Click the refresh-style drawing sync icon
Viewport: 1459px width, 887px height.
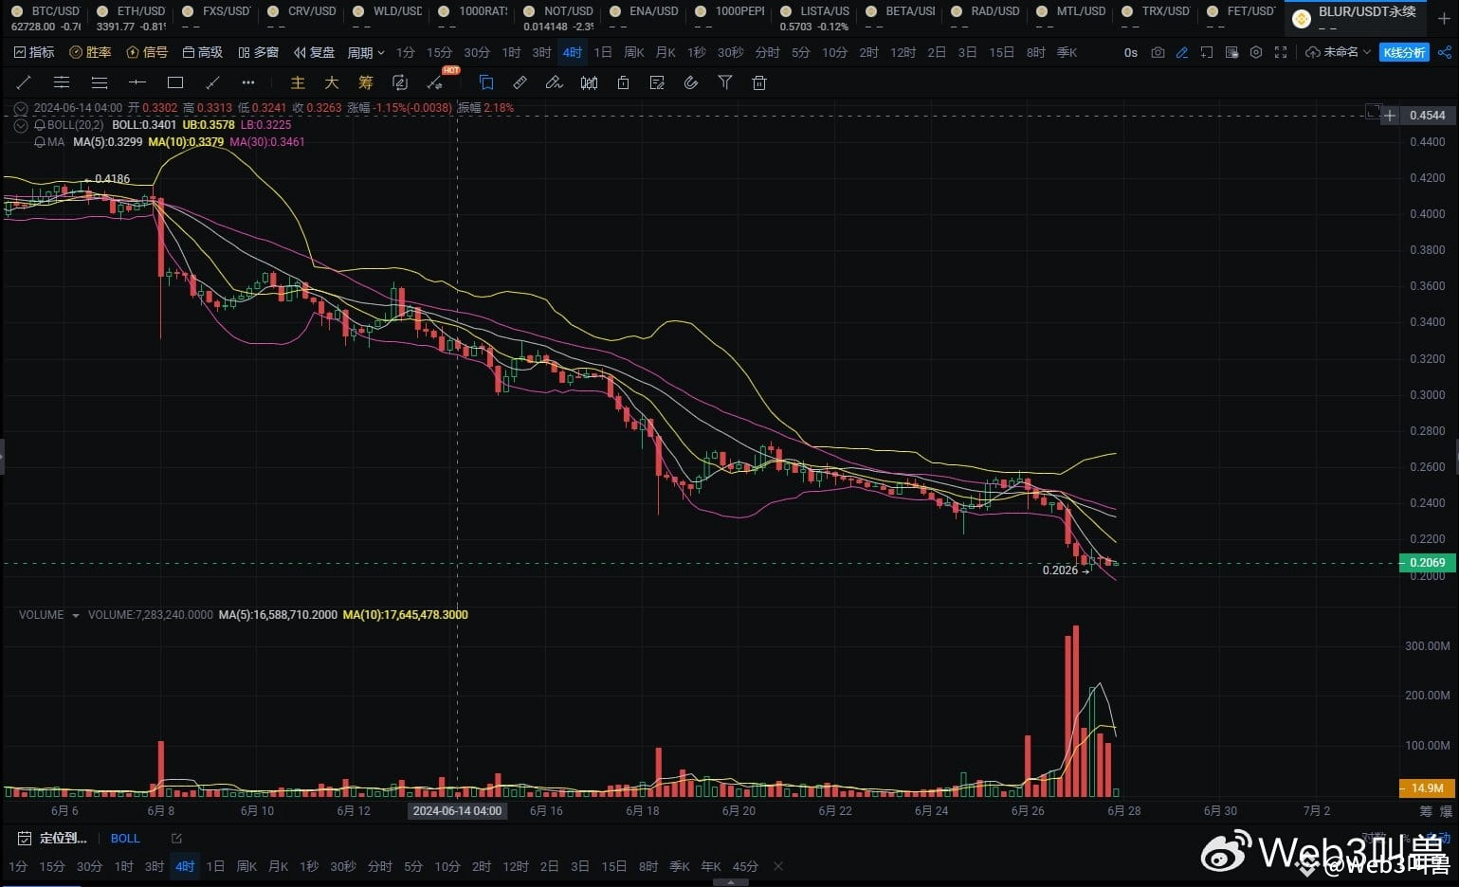(x=400, y=82)
